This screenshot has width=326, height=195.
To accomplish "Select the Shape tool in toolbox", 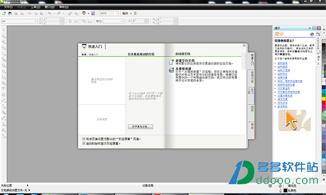I will [x=4, y=36].
